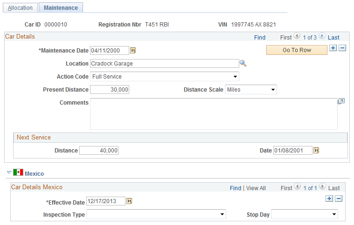Delete the Car Details Mexico row
Screen dimensions: 354x225
pyautogui.click(x=339, y=199)
